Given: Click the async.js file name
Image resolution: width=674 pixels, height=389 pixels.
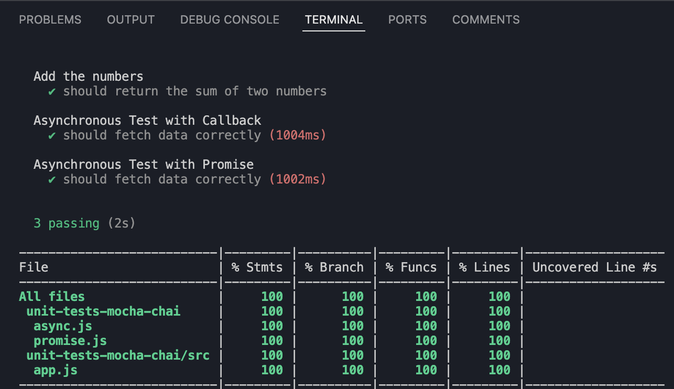Looking at the screenshot, I should (63, 326).
